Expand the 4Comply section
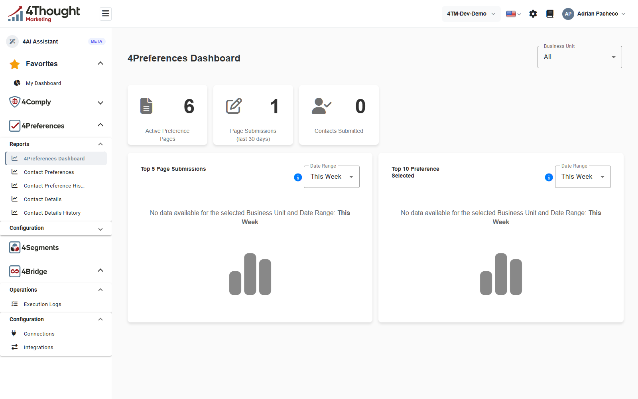638x399 pixels. pyautogui.click(x=100, y=103)
